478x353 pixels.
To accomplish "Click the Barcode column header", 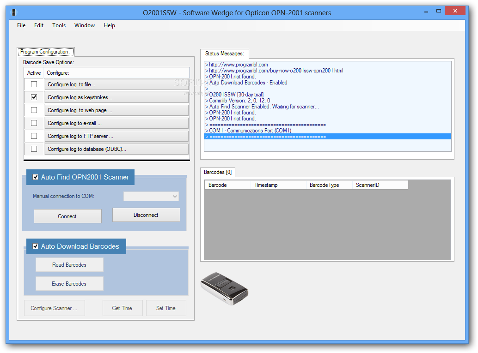I will (227, 185).
